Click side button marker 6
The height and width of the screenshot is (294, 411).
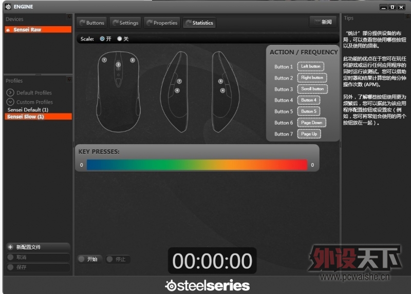(177, 91)
